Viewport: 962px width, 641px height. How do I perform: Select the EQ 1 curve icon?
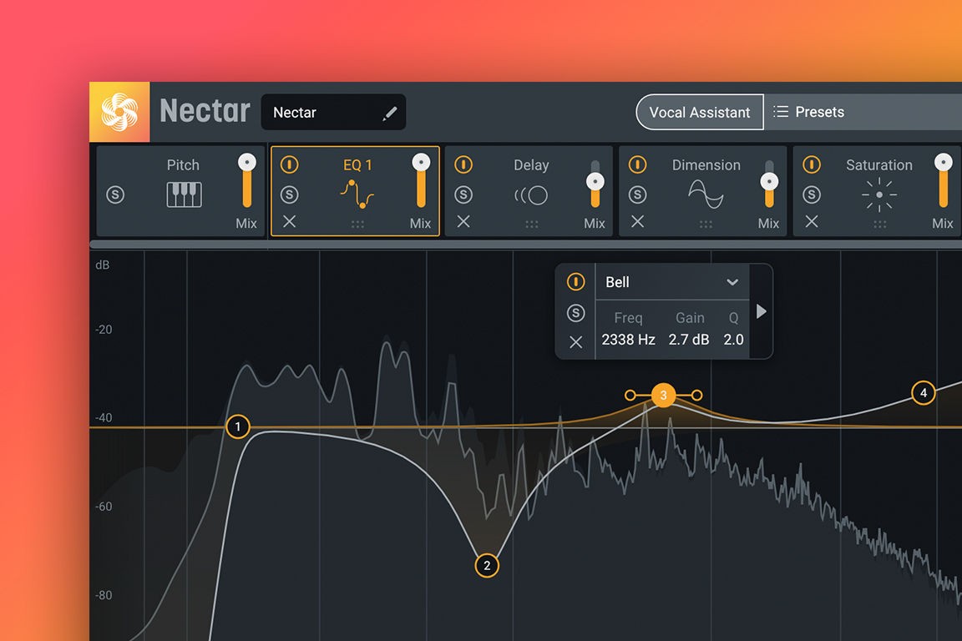click(x=357, y=194)
